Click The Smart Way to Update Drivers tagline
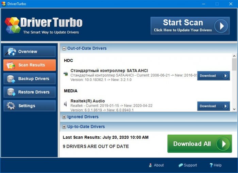 pyautogui.click(x=51, y=32)
